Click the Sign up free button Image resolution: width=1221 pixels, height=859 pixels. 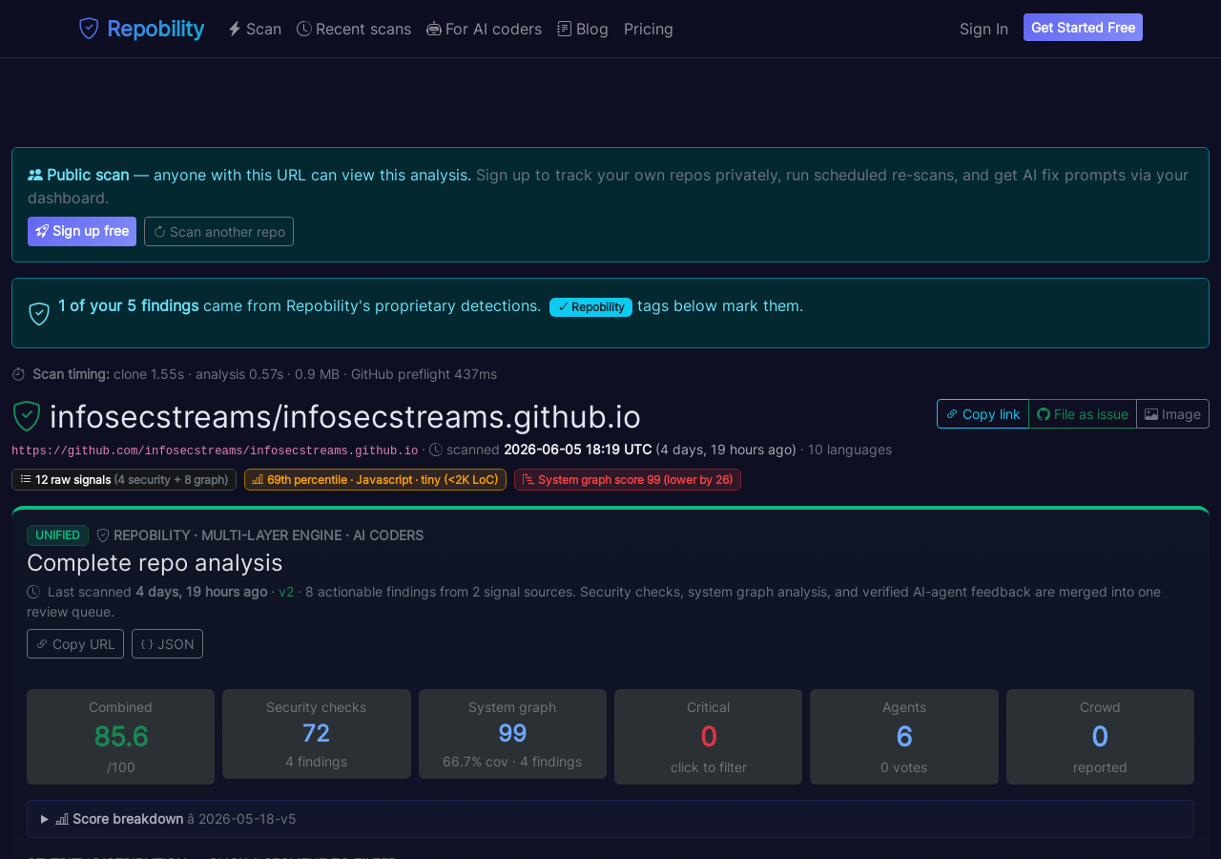point(82,231)
